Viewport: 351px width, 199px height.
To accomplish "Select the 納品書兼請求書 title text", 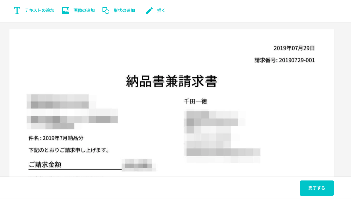I will 172,81.
